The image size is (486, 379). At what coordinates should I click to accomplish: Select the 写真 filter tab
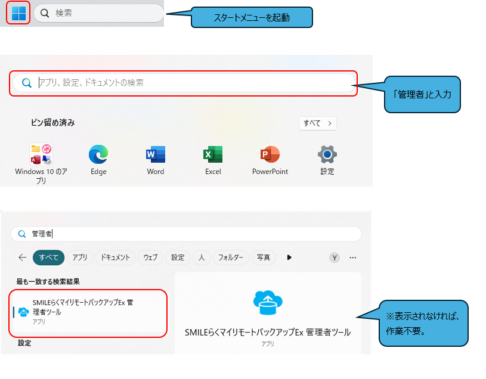(x=264, y=257)
